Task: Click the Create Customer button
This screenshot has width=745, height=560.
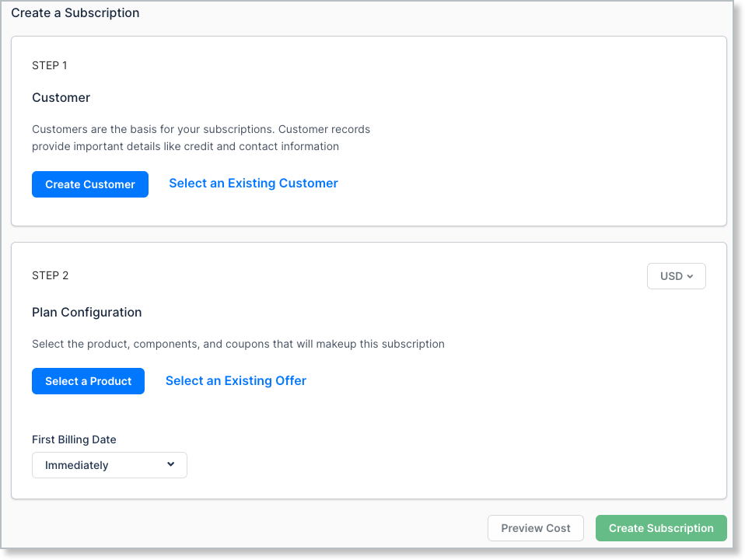Action: tap(90, 184)
